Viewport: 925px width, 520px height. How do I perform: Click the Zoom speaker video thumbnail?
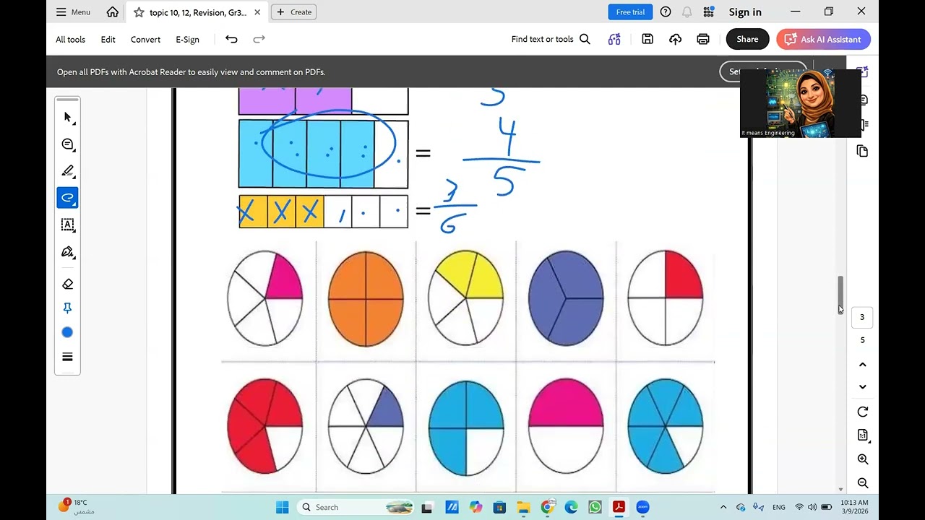[x=801, y=102]
